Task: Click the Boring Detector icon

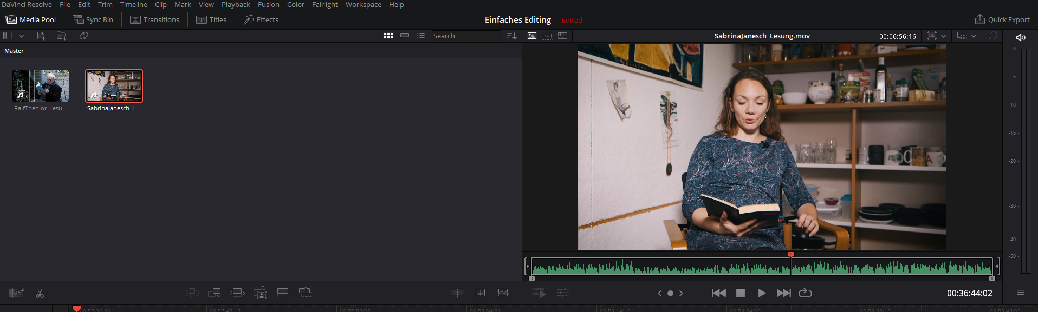Action: coord(16,293)
